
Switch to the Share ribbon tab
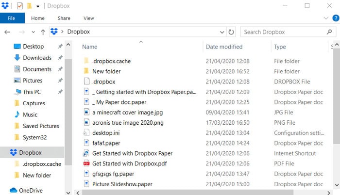[64, 18]
